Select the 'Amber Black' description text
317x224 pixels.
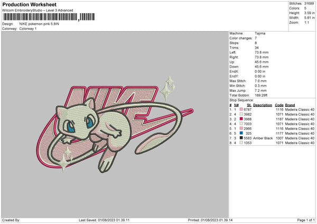[x=263, y=138]
